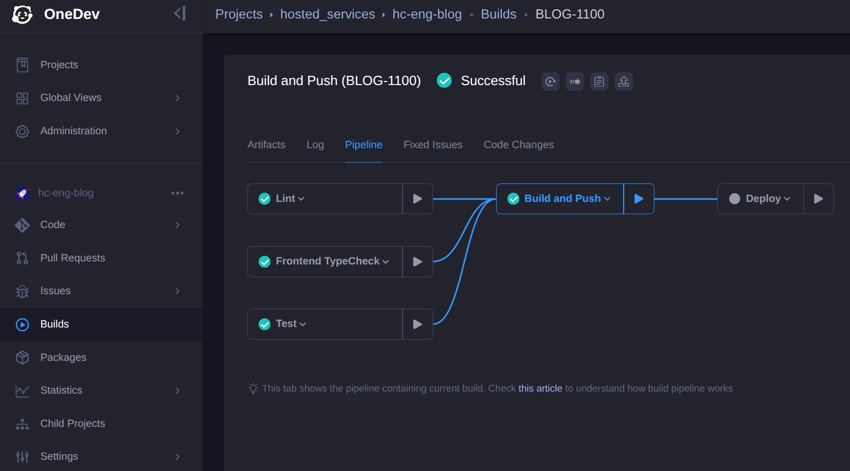Screen dimensions: 850x471
Task: Click the Builds play-circle icon
Action: (23, 324)
